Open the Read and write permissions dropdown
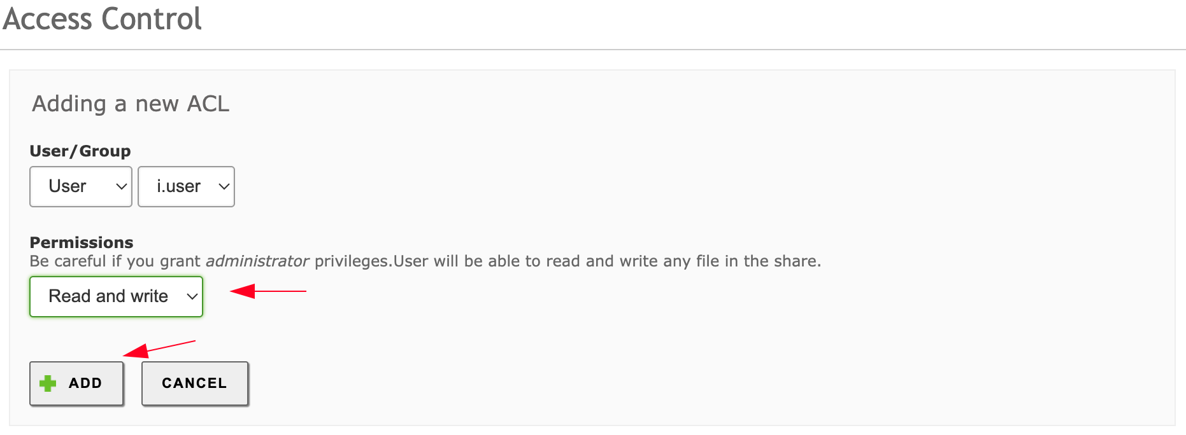 tap(116, 296)
